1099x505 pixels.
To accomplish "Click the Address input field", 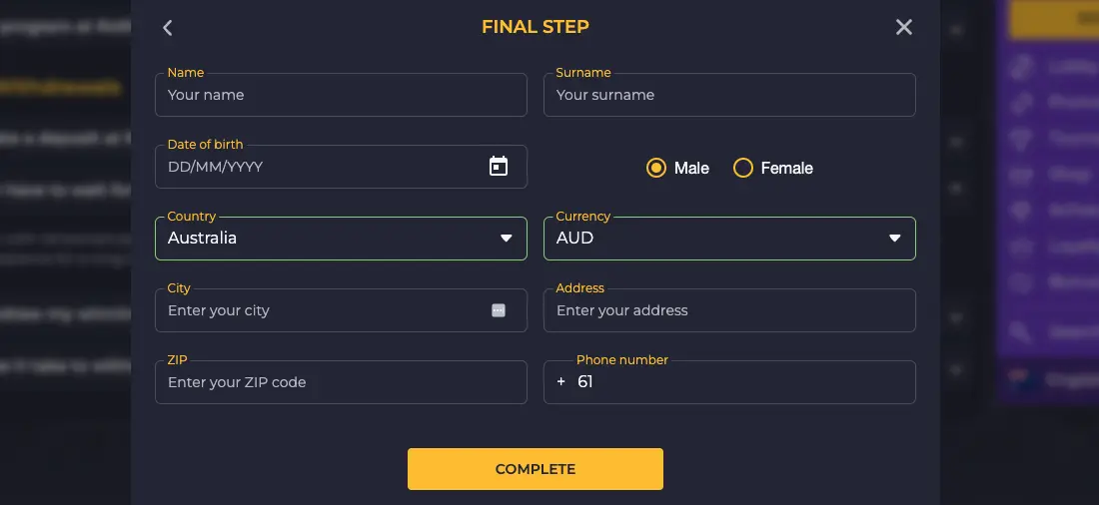I will tap(729, 310).
